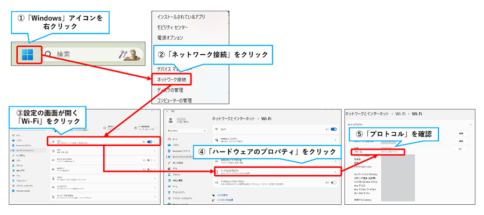This screenshot has width=484, height=215.
Task: Collapse the Wi-Fi のプロパティ section chevron
Action: (471, 125)
